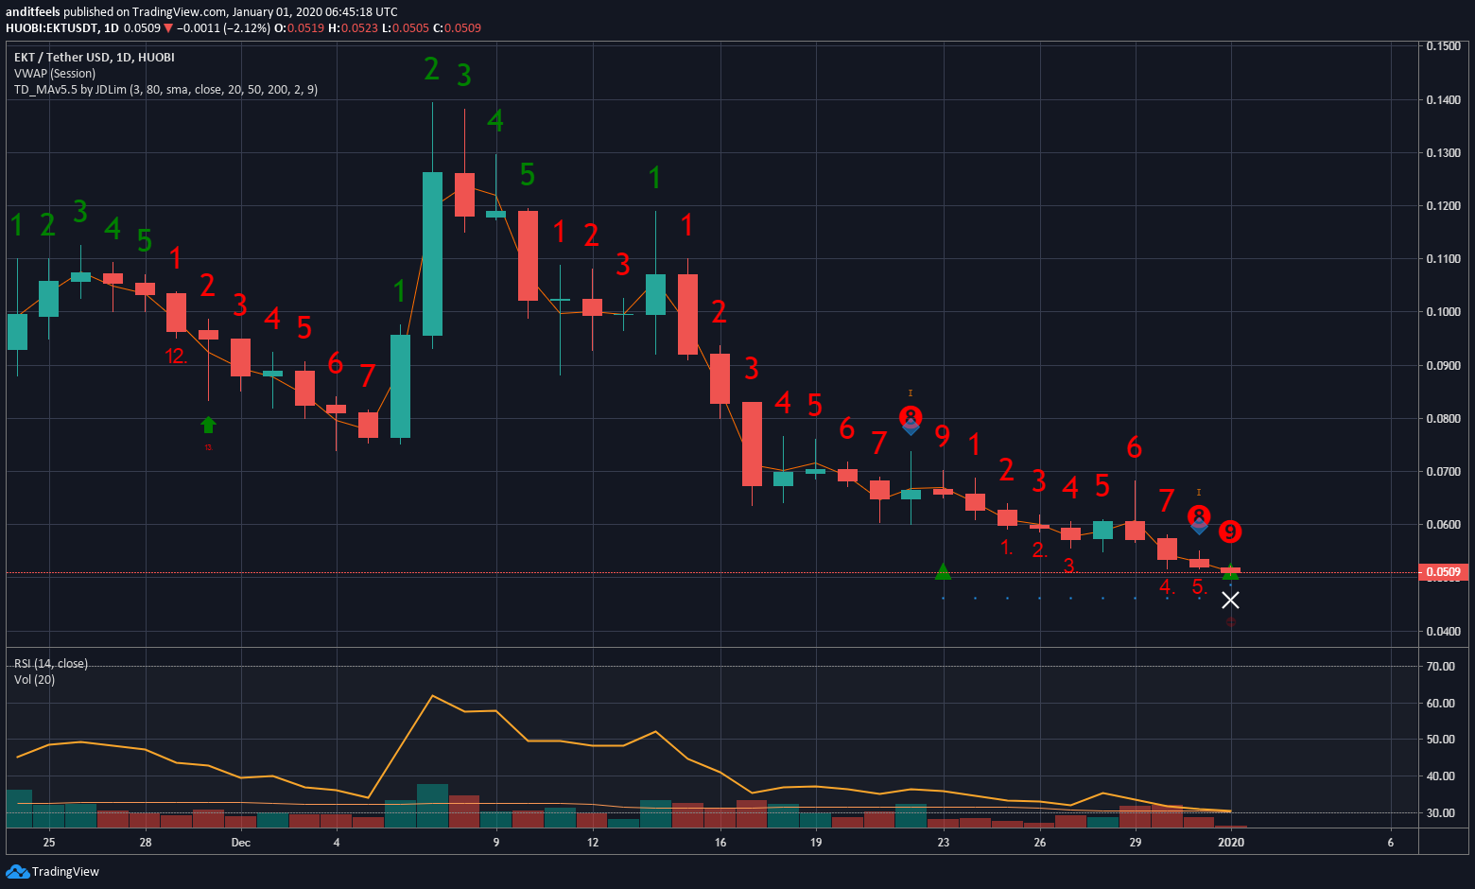The height and width of the screenshot is (889, 1475).
Task: Click the L:0.0505 low value in header
Action: (x=406, y=28)
